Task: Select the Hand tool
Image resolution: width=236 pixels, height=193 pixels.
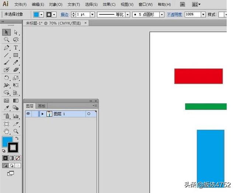Action: (6, 131)
